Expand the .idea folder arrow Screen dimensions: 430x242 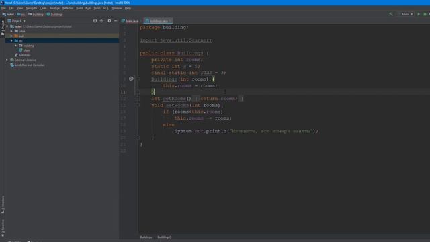11,32
